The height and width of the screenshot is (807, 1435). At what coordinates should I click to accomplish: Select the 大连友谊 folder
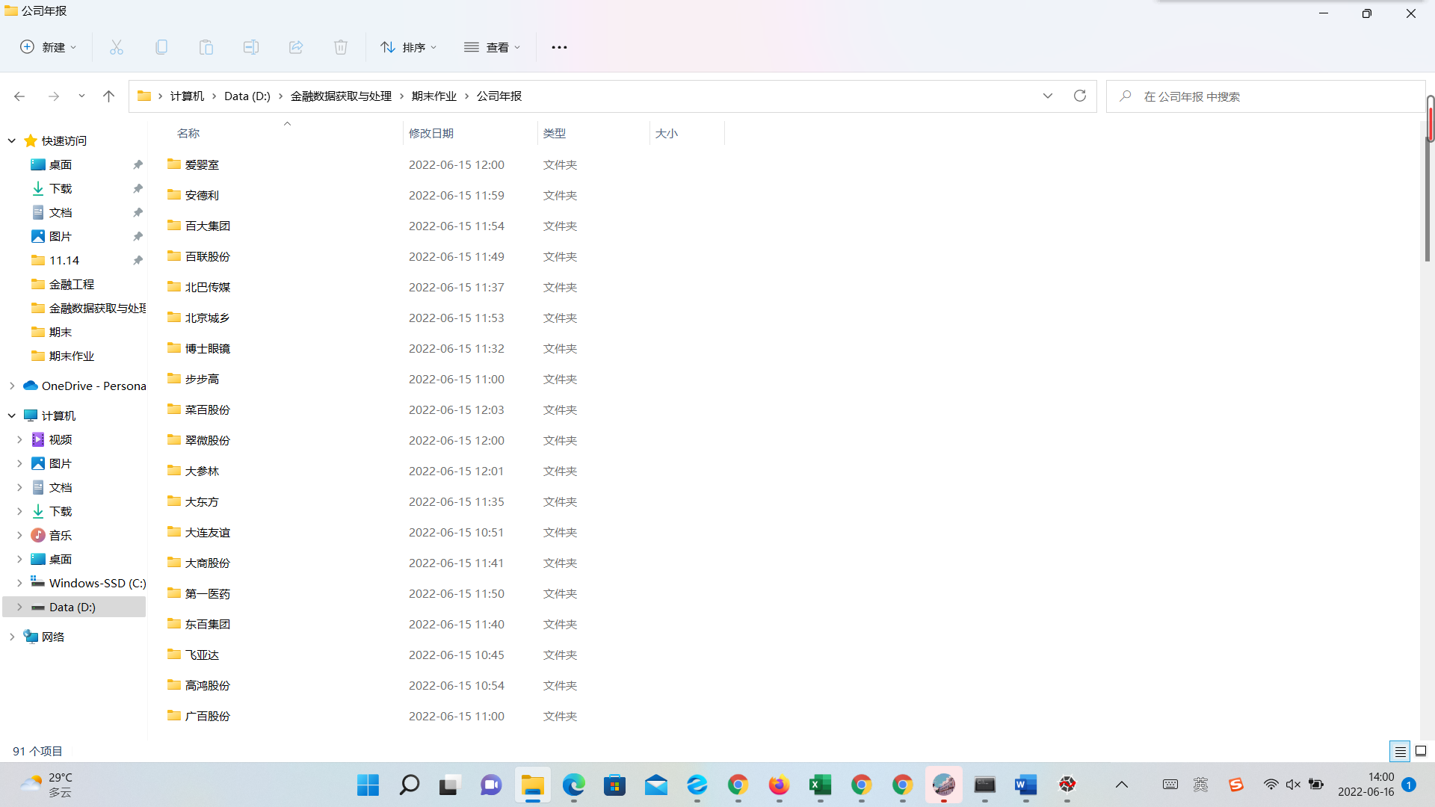coord(208,532)
